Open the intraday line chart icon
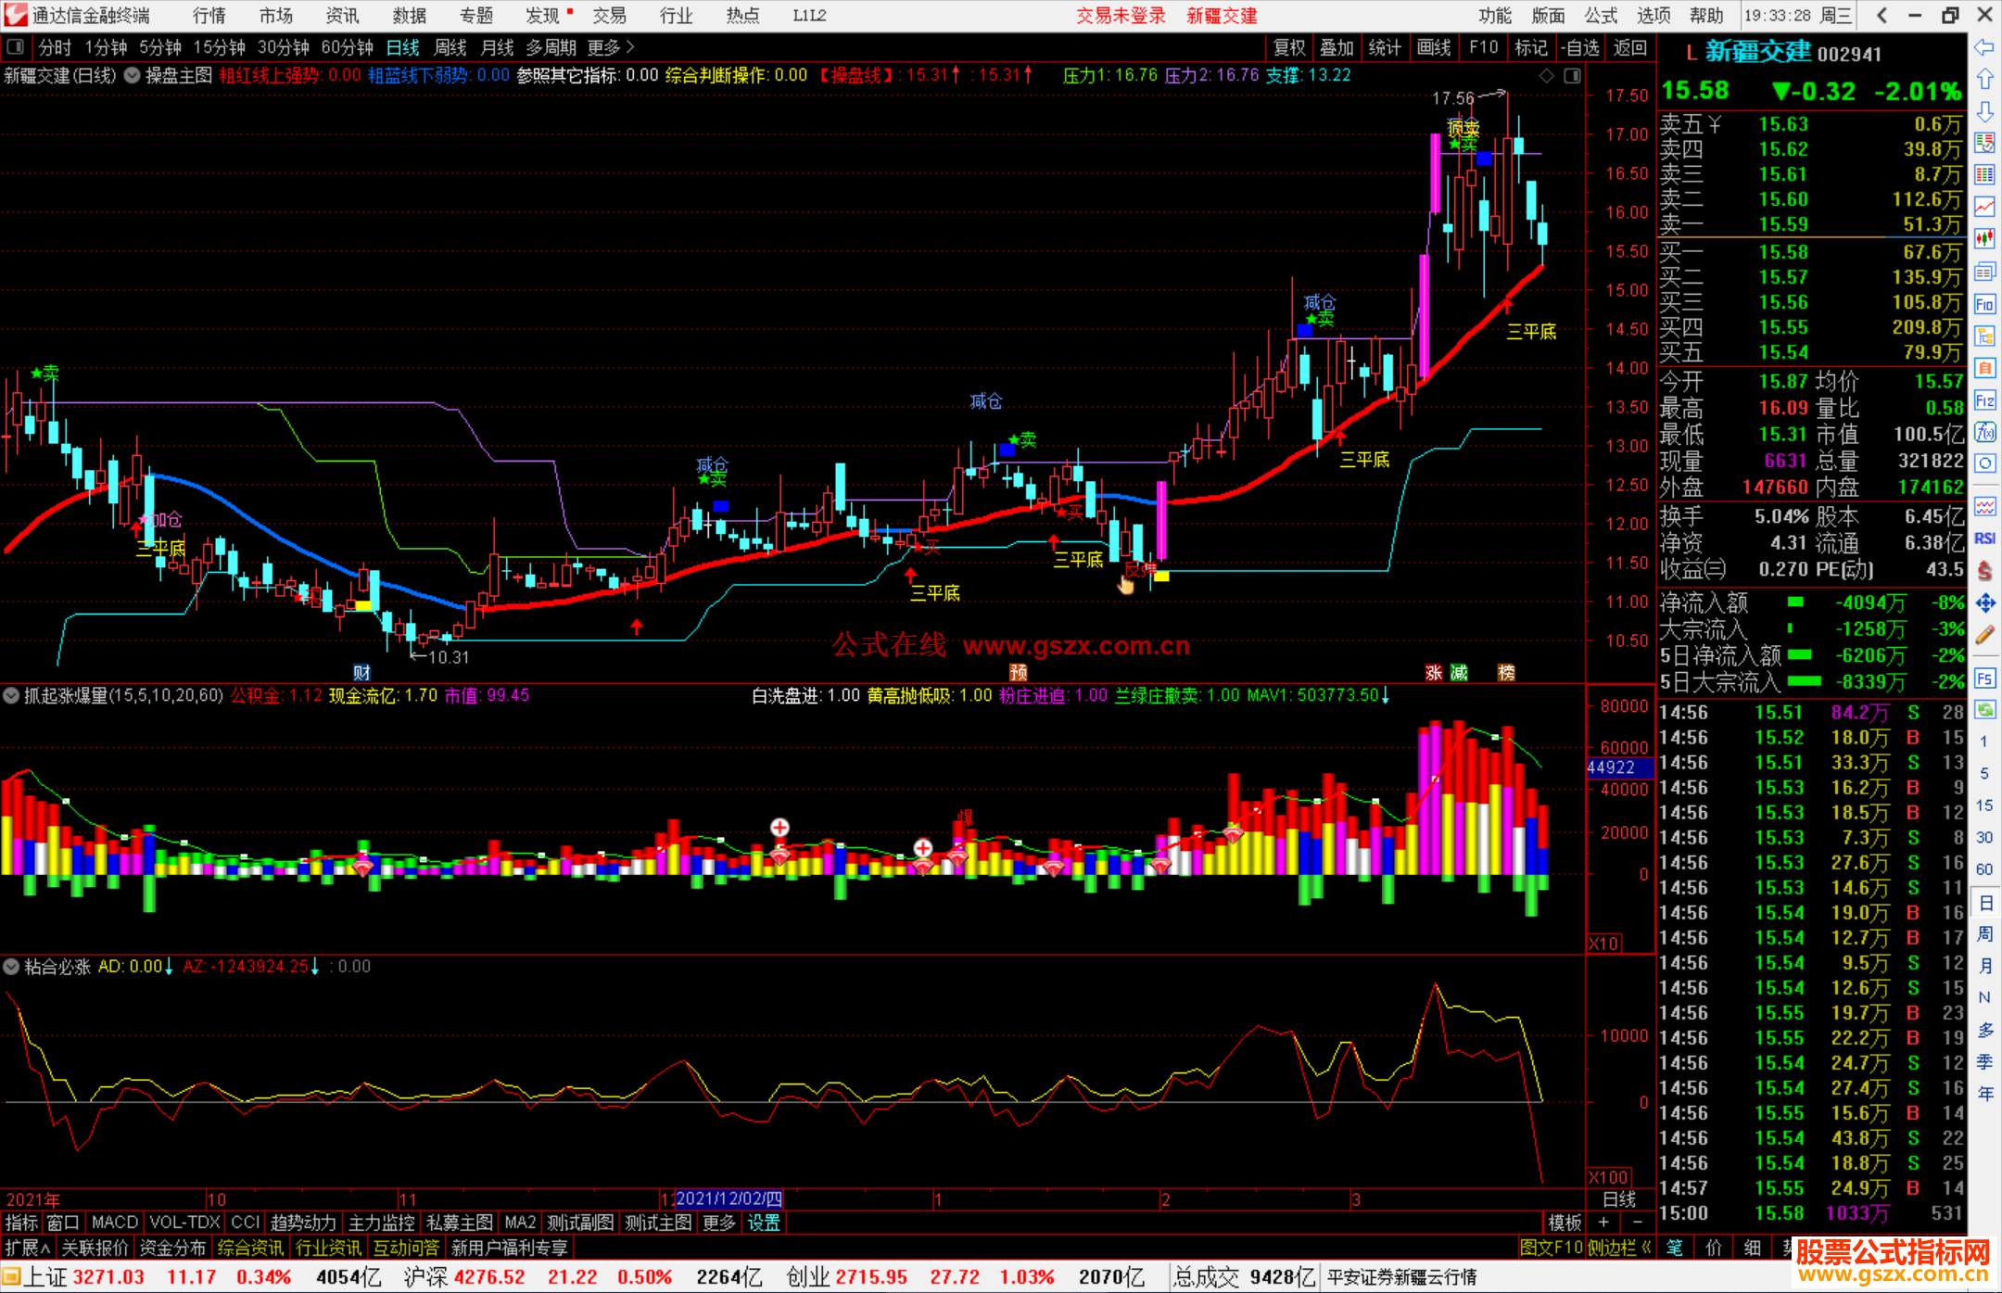Viewport: 2002px width, 1293px height. 1984,207
